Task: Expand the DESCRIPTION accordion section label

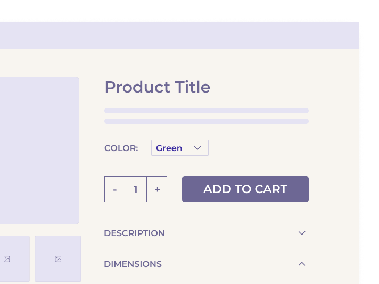Action: pos(134,233)
